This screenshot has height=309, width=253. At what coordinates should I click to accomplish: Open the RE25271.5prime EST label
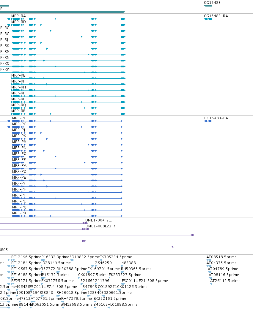(x=26, y=281)
